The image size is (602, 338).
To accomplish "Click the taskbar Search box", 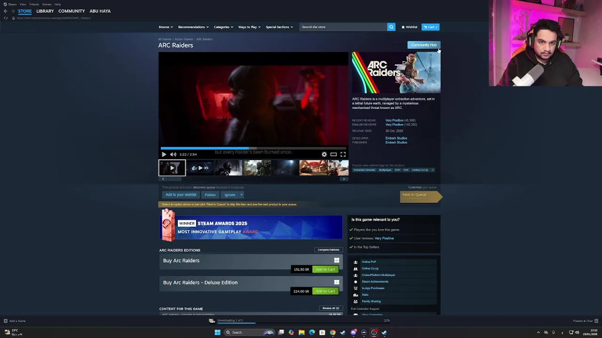I will pyautogui.click(x=249, y=332).
